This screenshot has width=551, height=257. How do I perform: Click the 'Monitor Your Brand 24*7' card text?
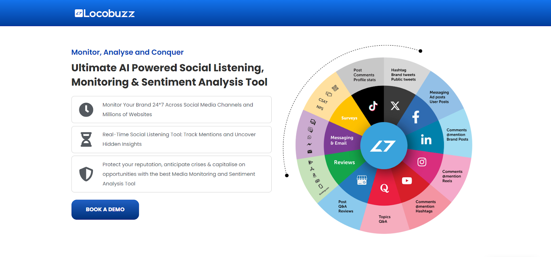(x=178, y=110)
